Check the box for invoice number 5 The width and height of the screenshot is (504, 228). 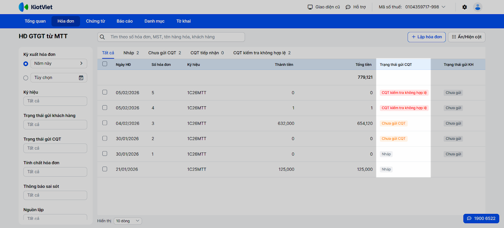point(105,92)
